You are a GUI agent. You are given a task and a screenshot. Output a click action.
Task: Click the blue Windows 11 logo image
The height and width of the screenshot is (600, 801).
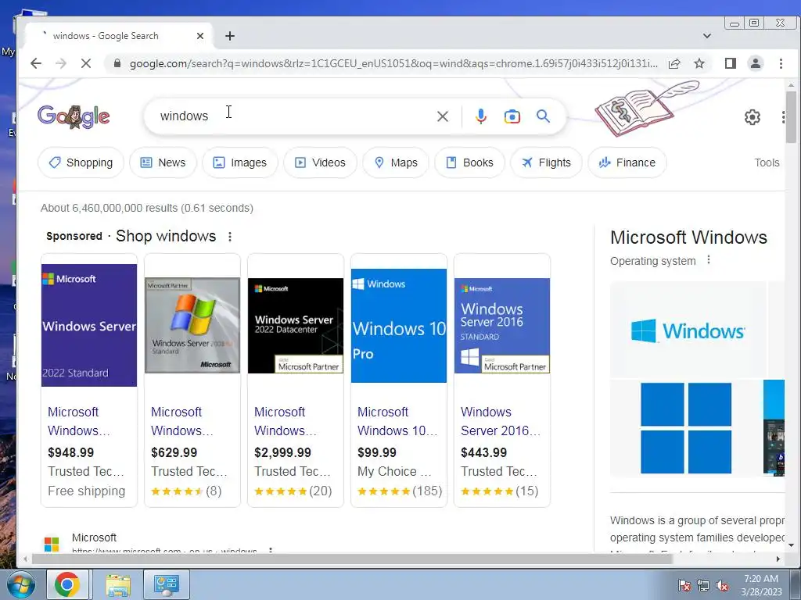pyautogui.click(x=686, y=428)
